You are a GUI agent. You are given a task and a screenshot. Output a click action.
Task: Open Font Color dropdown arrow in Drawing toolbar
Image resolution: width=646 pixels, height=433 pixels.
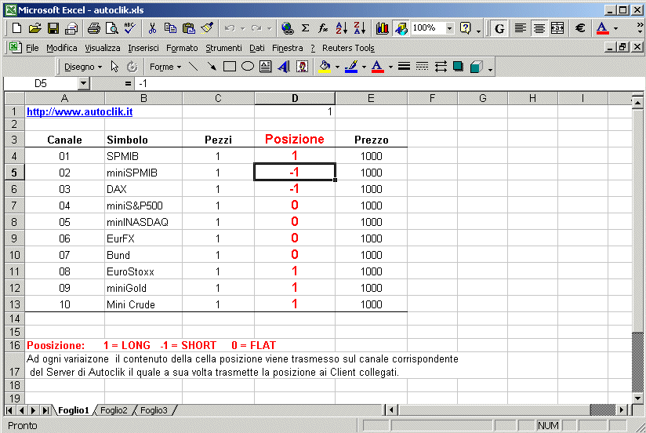click(x=390, y=67)
